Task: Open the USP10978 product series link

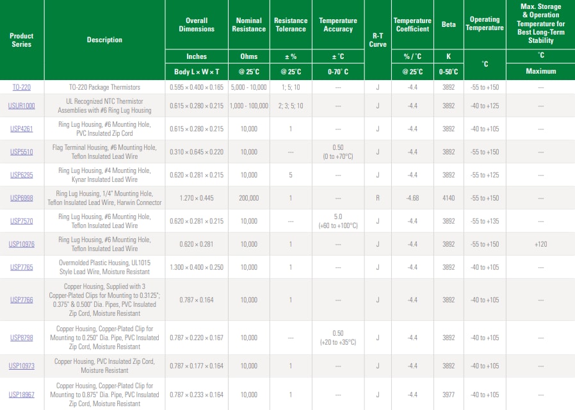Action: (x=21, y=243)
